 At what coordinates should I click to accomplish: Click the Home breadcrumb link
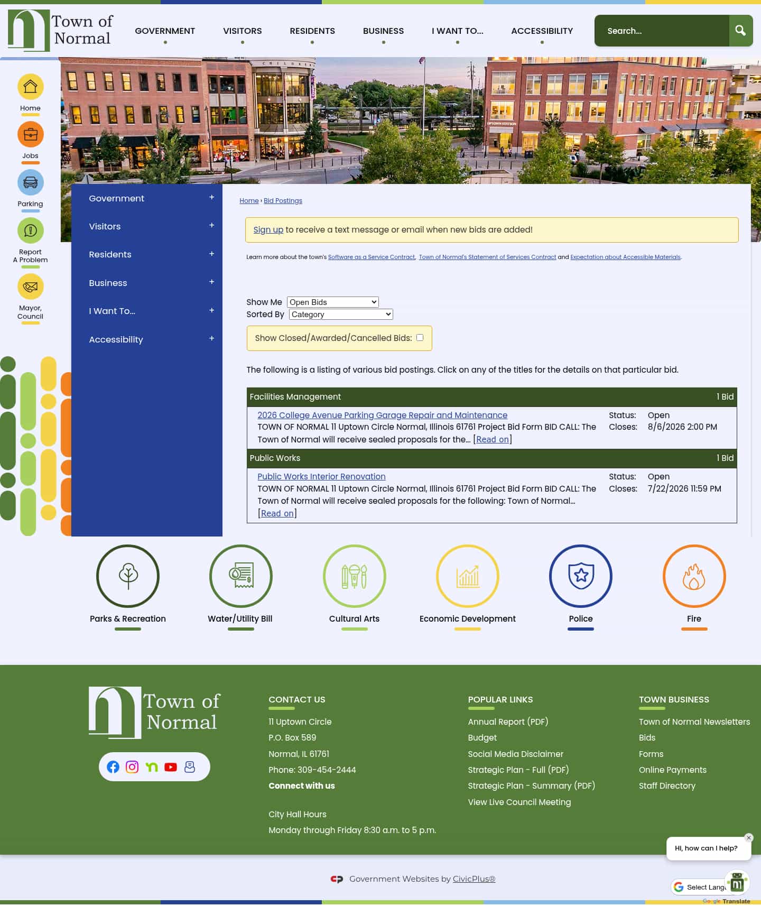(x=249, y=201)
